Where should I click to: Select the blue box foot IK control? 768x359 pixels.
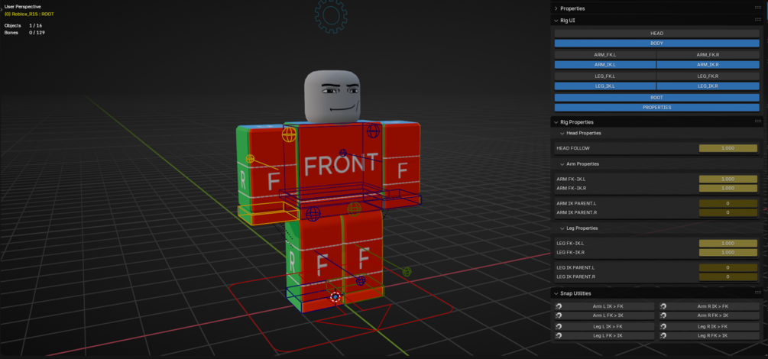point(313,298)
